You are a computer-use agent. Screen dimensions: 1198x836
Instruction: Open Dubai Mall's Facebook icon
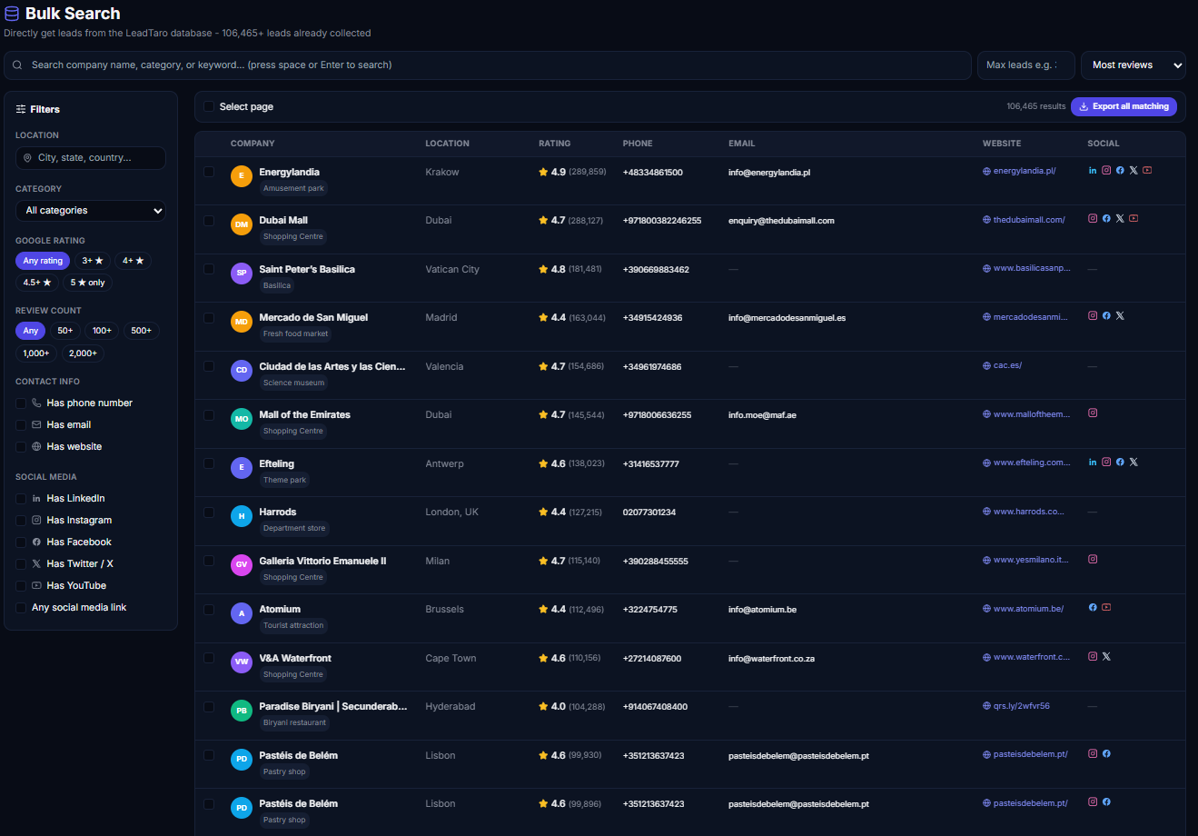(x=1106, y=219)
